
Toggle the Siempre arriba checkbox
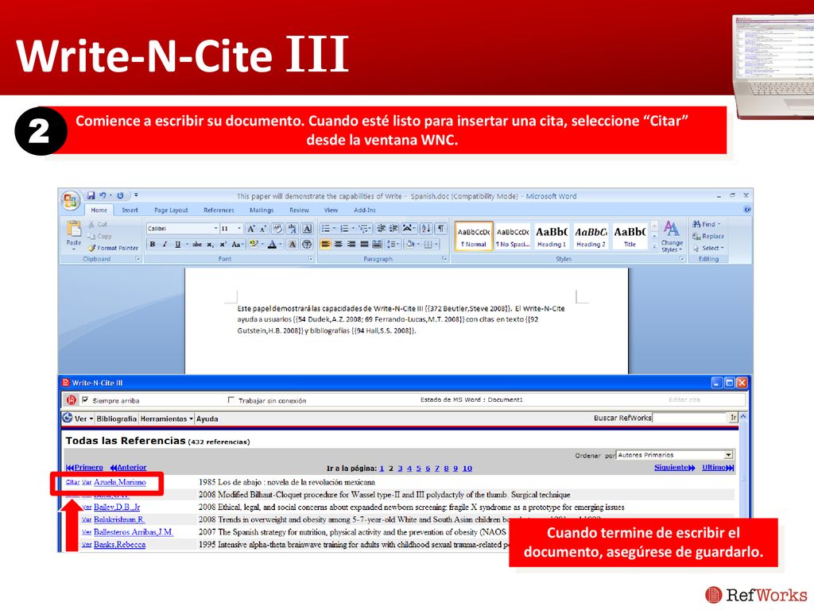[x=85, y=400]
